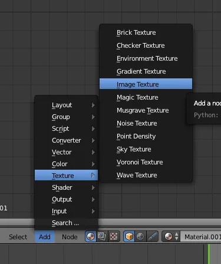Add a Noise Texture node
The width and height of the screenshot is (221, 264).
(x=146, y=123)
